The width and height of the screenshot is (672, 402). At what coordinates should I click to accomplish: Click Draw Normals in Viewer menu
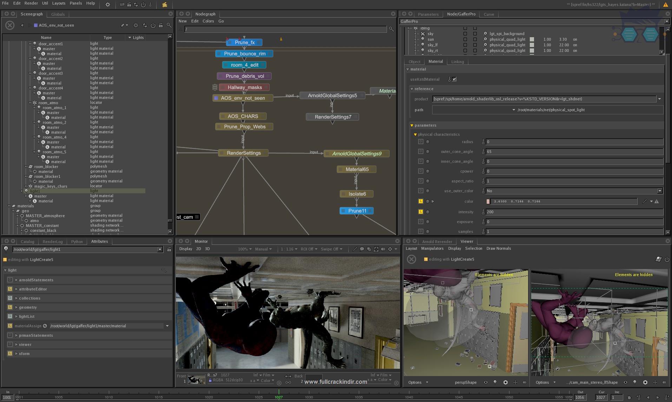pyautogui.click(x=499, y=248)
